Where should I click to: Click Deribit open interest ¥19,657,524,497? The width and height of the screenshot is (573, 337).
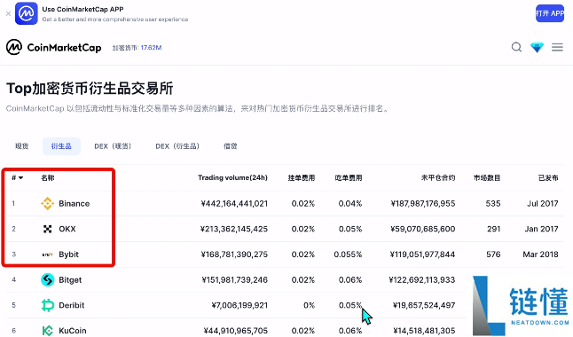click(424, 305)
